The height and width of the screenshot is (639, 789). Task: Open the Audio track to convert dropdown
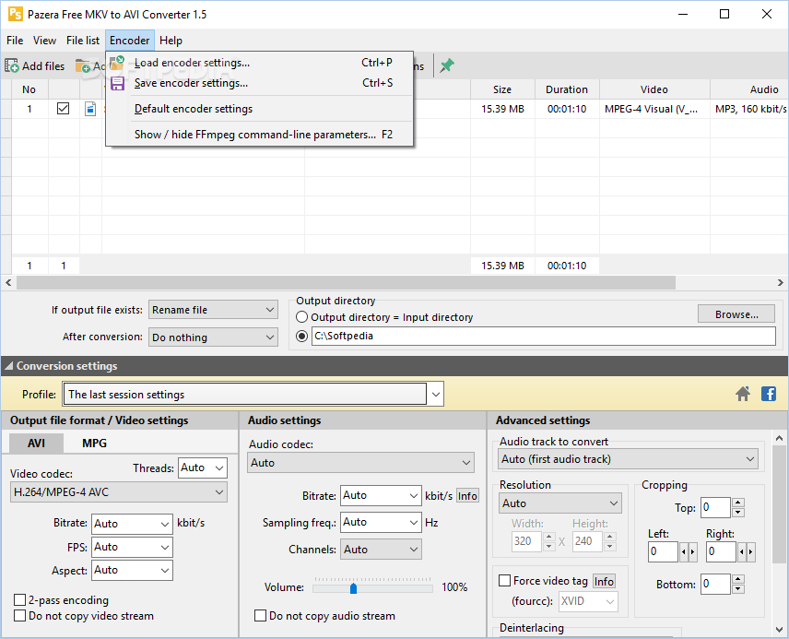click(629, 459)
